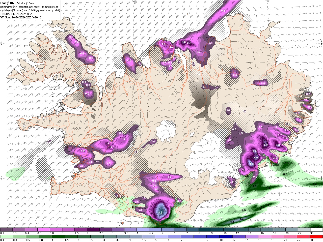
Task: Click the '4.0' snowfall value on the map
Action: (x=255, y=152)
